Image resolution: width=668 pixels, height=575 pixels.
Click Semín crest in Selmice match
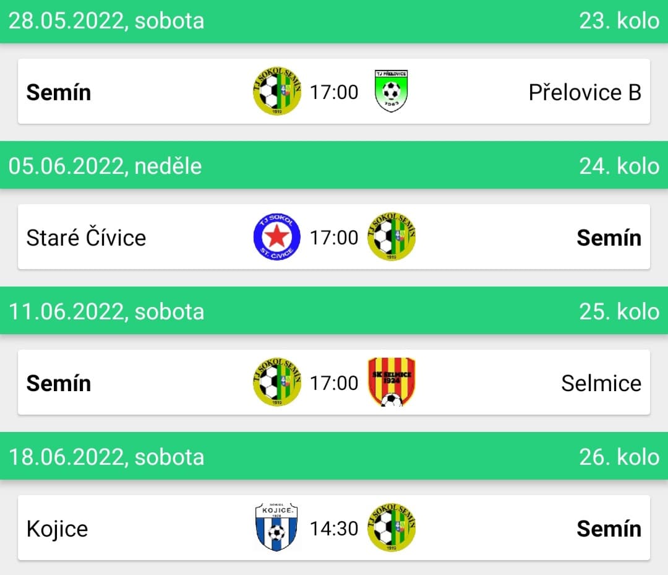(x=277, y=383)
